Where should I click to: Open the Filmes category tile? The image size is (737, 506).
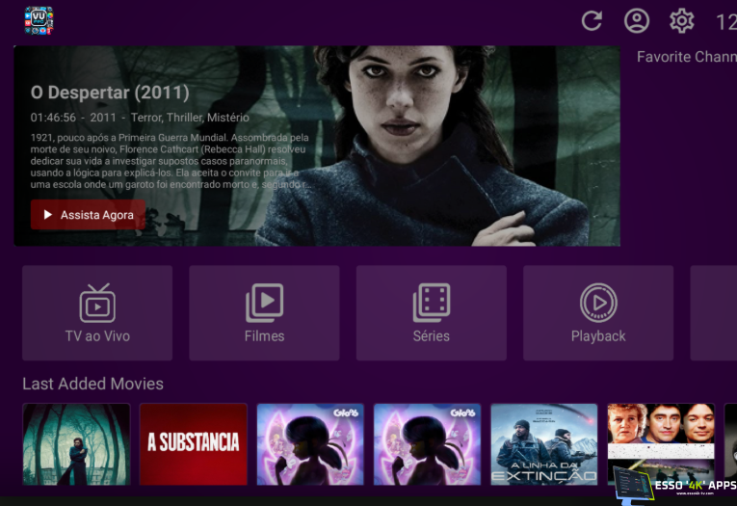tap(264, 313)
